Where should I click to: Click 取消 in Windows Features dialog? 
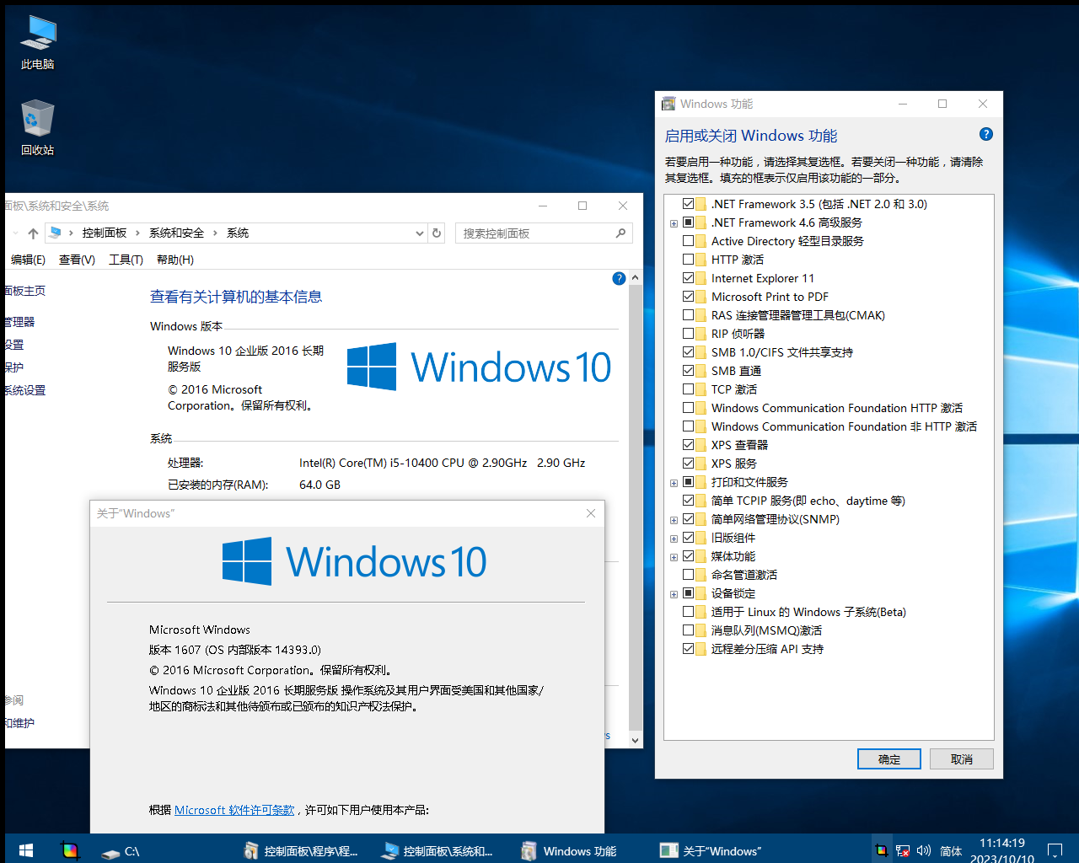(962, 759)
